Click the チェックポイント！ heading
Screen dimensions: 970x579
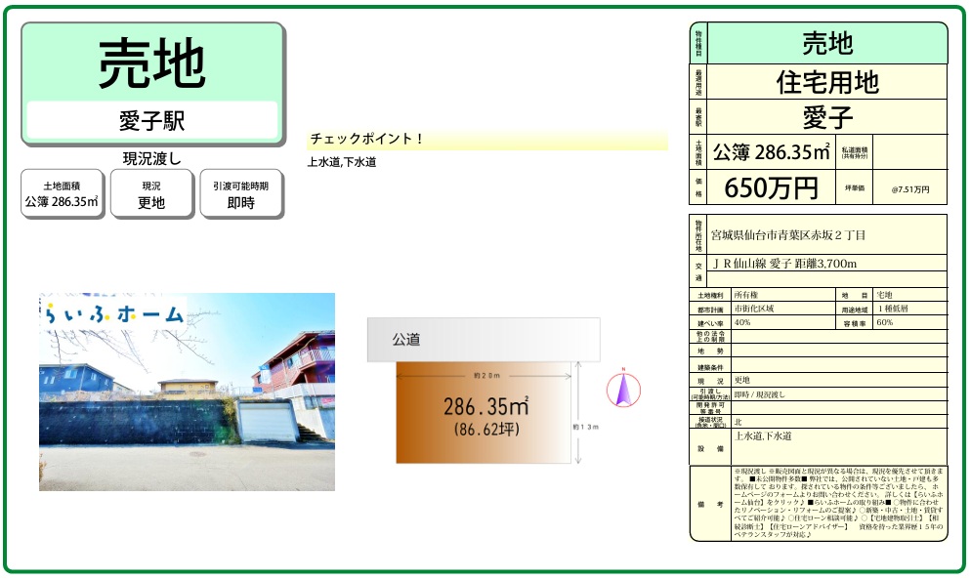point(367,140)
